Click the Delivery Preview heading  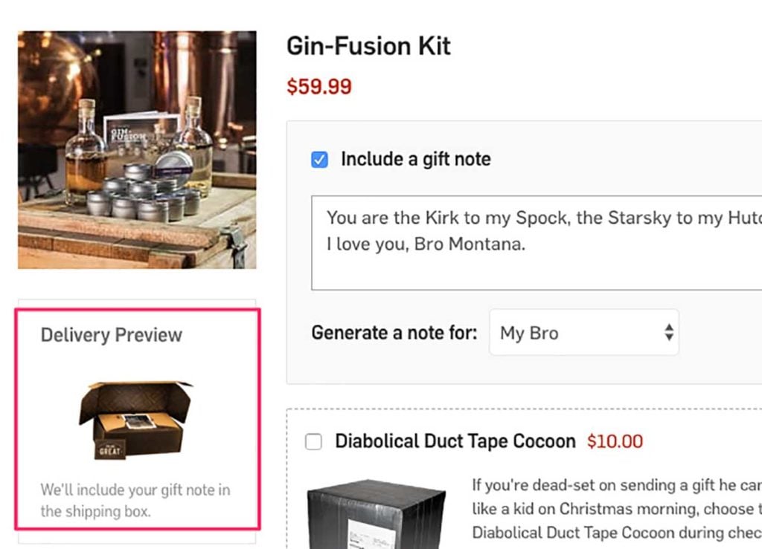(x=112, y=335)
